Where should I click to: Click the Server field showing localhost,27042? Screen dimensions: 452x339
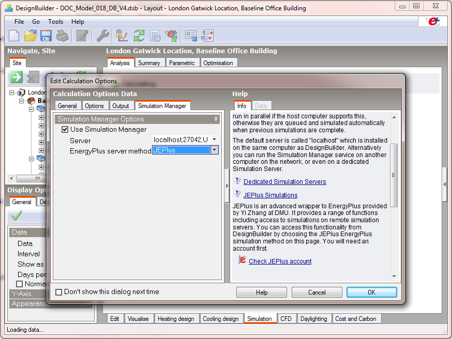(185, 140)
